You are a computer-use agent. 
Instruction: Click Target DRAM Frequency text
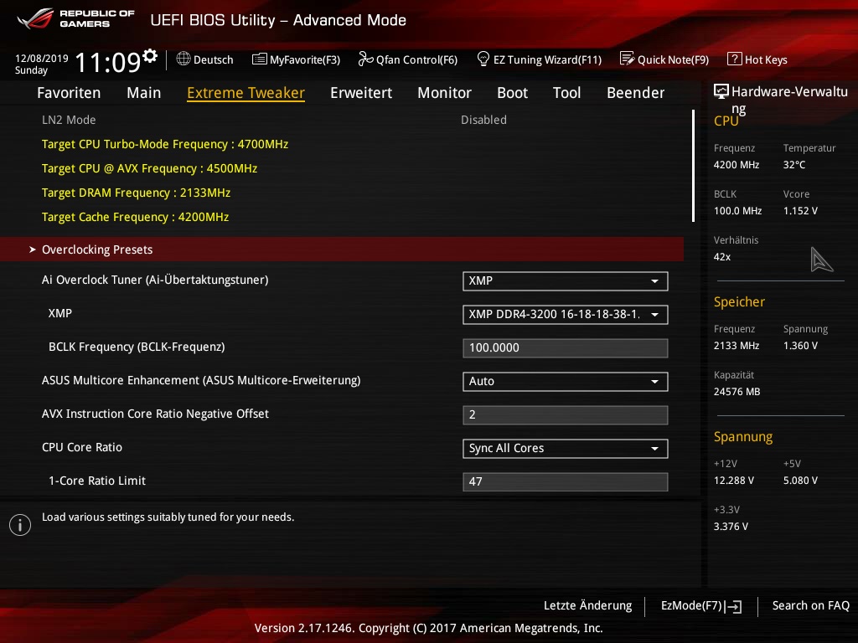pos(136,193)
